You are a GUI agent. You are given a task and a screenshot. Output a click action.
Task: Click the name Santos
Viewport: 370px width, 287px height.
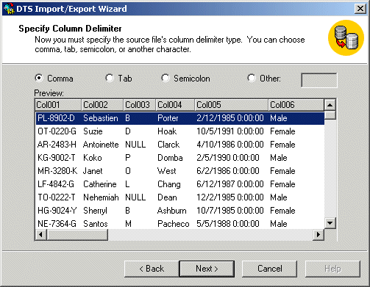click(96, 224)
